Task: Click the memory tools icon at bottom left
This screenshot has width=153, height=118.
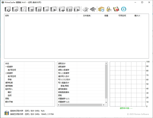Action: pos(7,113)
